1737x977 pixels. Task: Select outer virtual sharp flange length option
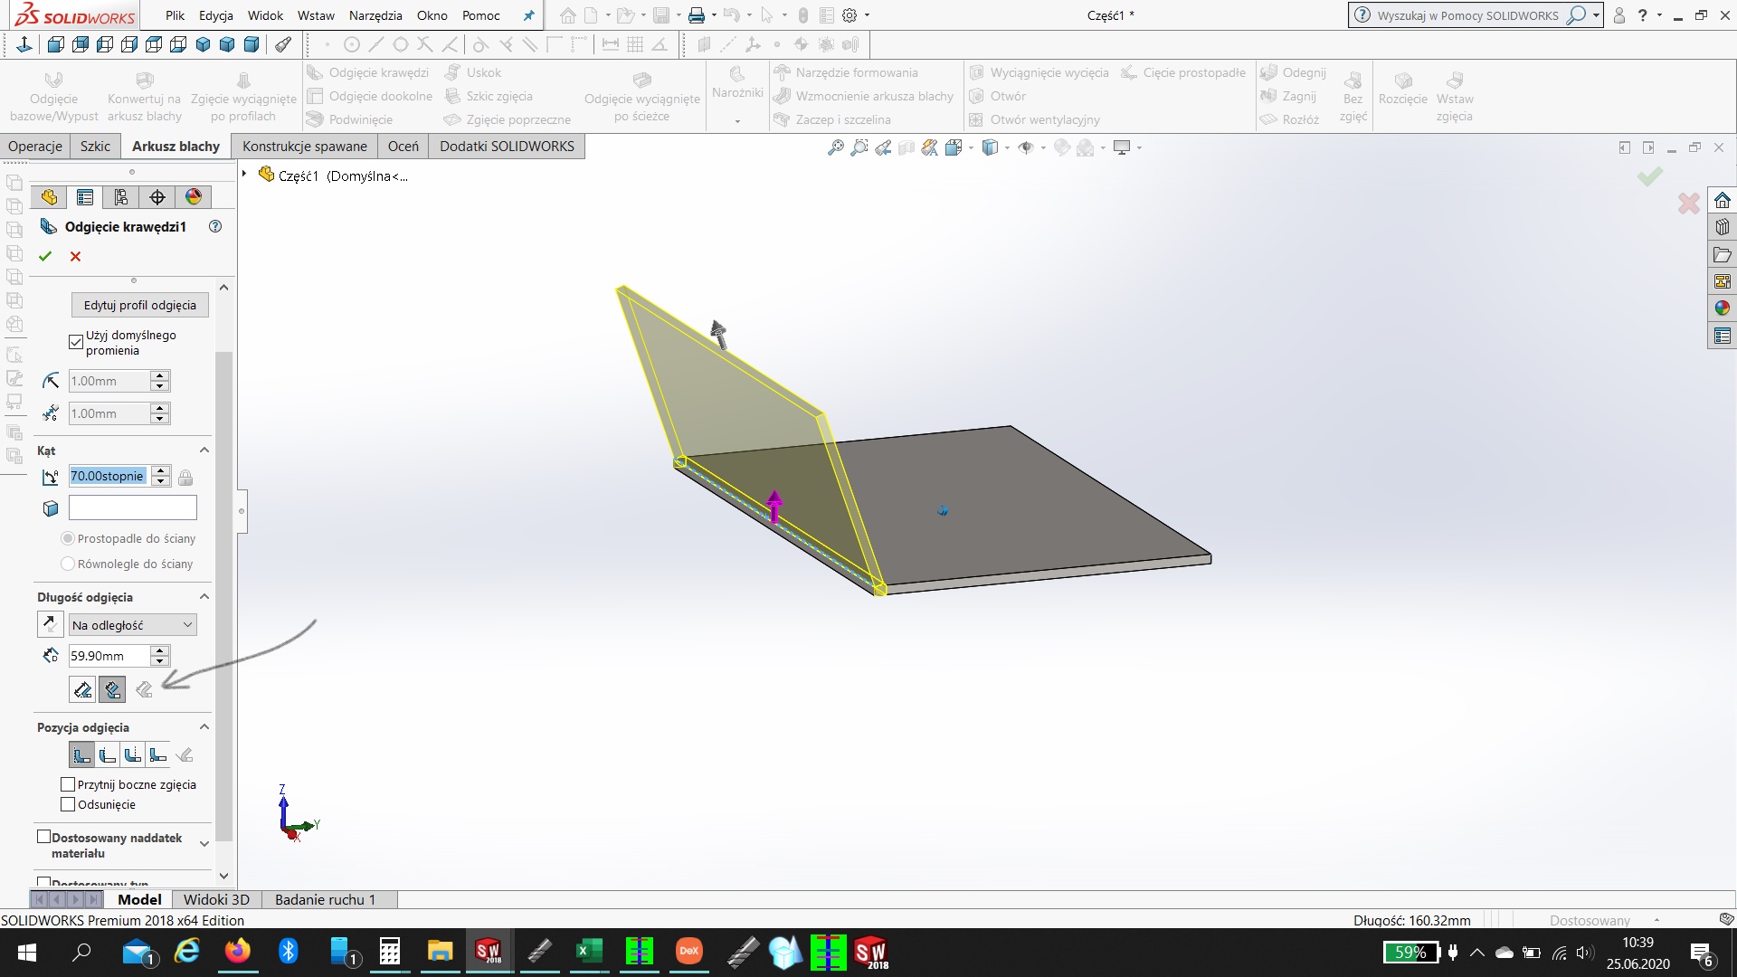(x=82, y=690)
